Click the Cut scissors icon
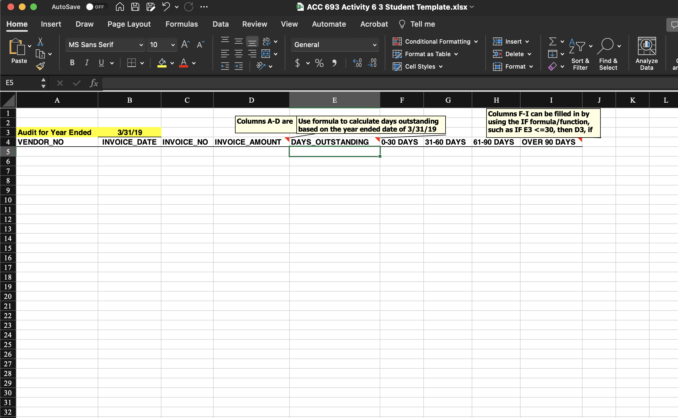This screenshot has height=418, width=678. point(40,42)
